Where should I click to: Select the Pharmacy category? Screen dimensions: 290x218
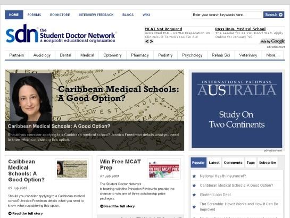[140, 55]
